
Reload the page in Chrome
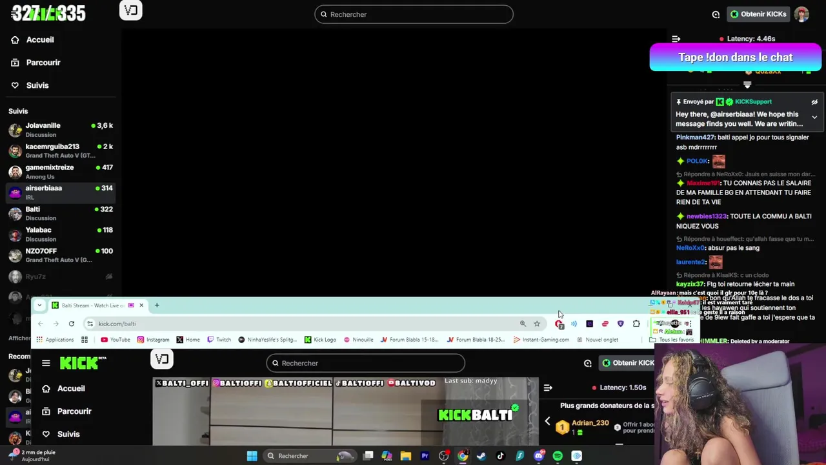(x=72, y=324)
